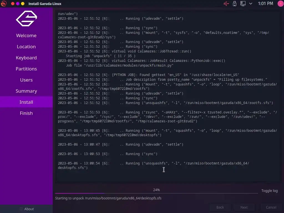This screenshot has height=213, width=284.
Task: Click the window title Install Garuda Linux
Action: [45, 4]
